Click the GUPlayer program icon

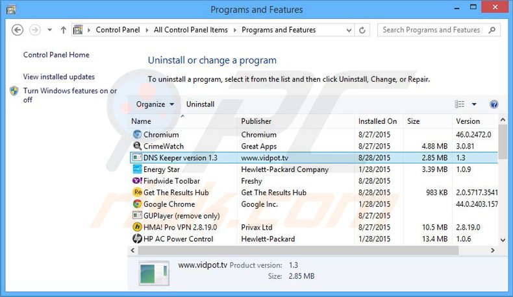coord(137,216)
